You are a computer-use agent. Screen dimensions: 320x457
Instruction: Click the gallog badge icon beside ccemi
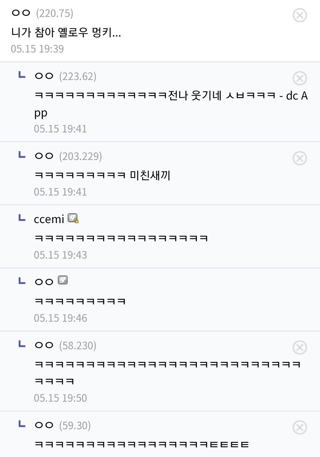click(73, 218)
